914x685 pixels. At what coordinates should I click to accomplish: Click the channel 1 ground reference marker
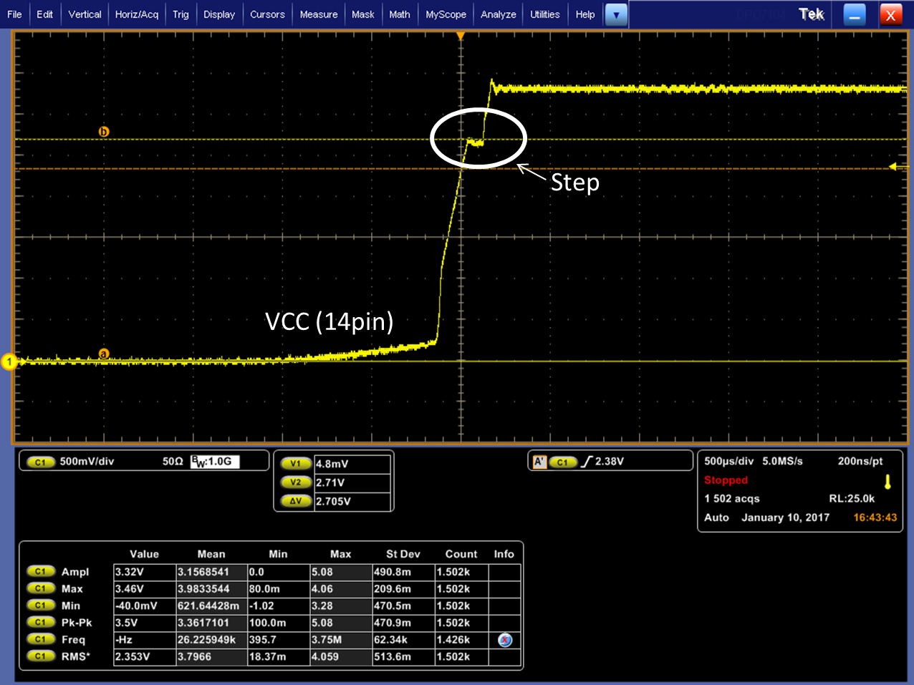click(x=9, y=361)
